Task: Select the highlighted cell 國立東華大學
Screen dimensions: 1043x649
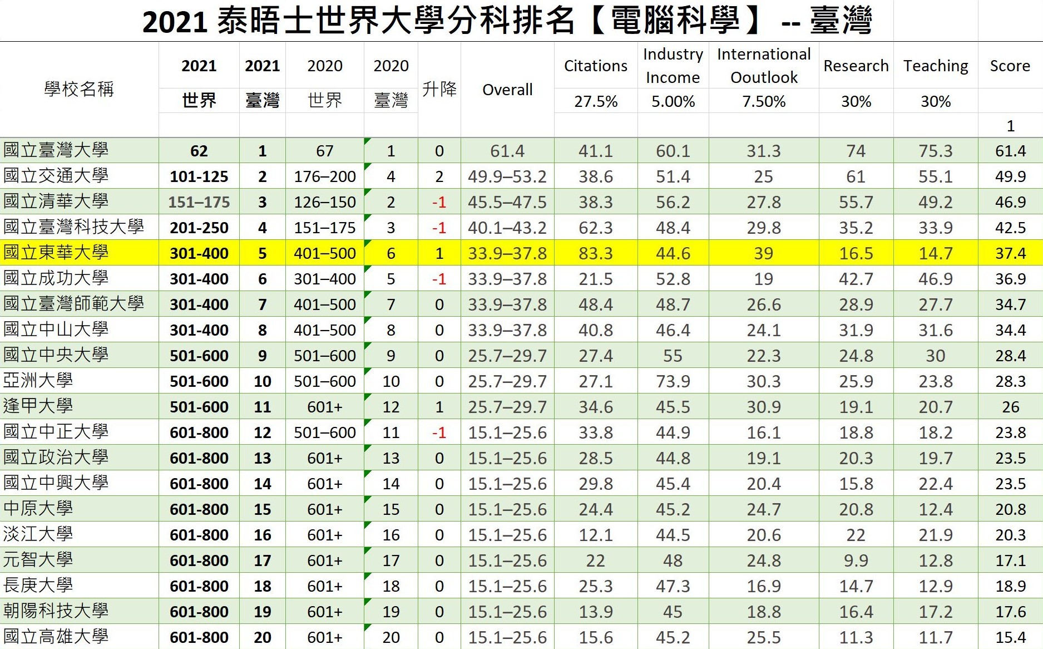Action: [79, 253]
